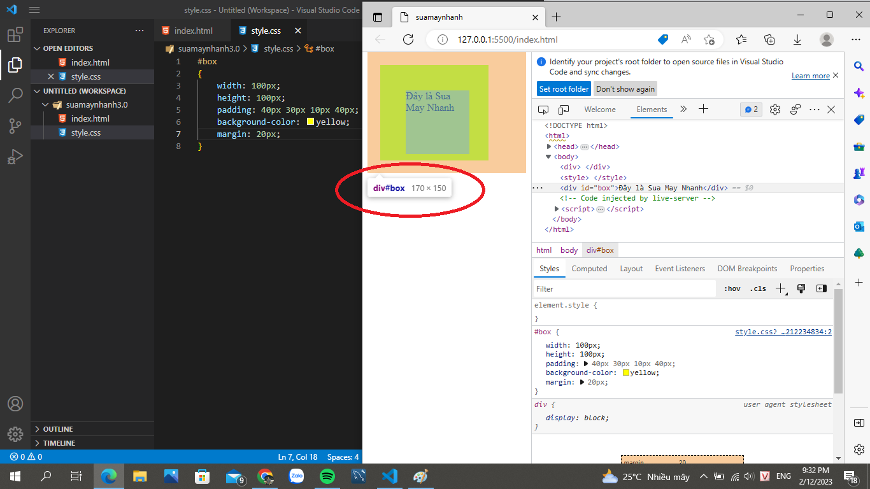Screen dimensions: 870x489
Task: Refresh the Edge browser page
Action: 408,39
